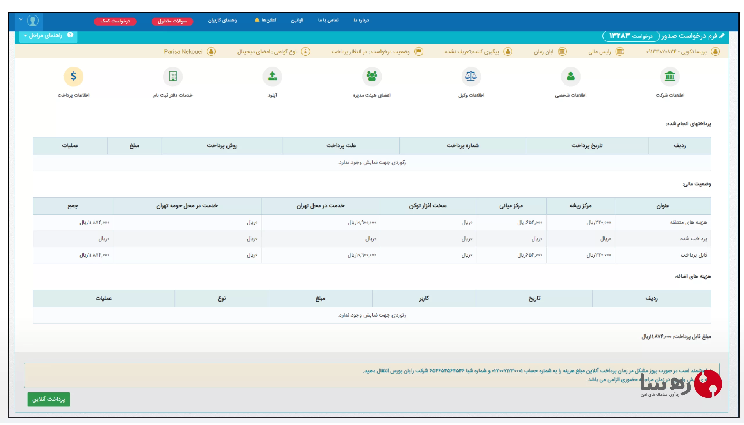Open خدمات دفتر ثبت نام building icon
Screen dimensions: 744x425
coord(173,76)
